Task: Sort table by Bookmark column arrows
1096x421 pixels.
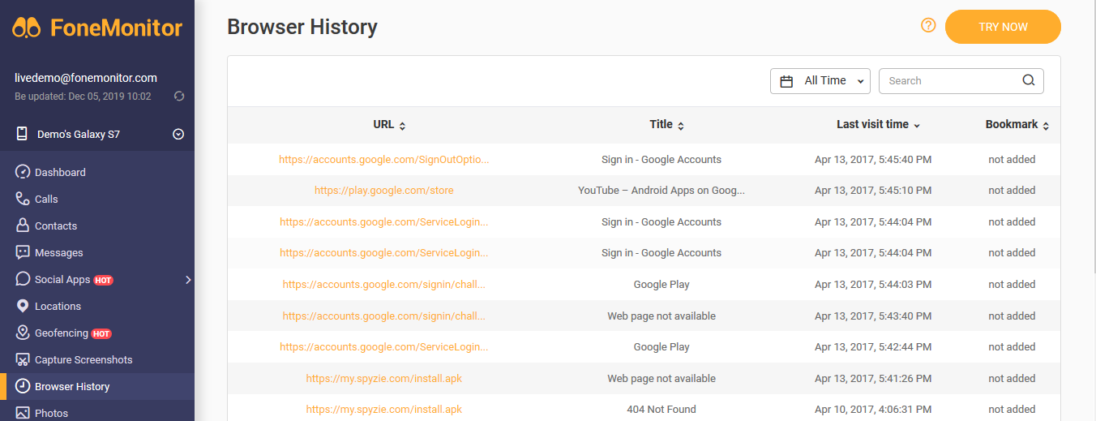Action: pyautogui.click(x=1046, y=126)
